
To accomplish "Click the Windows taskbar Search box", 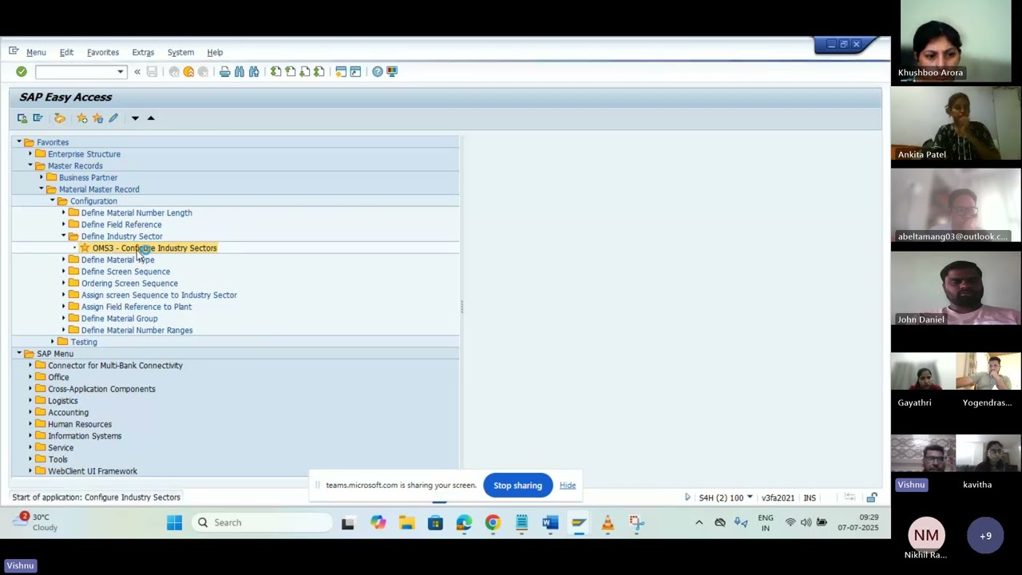I will point(263,523).
